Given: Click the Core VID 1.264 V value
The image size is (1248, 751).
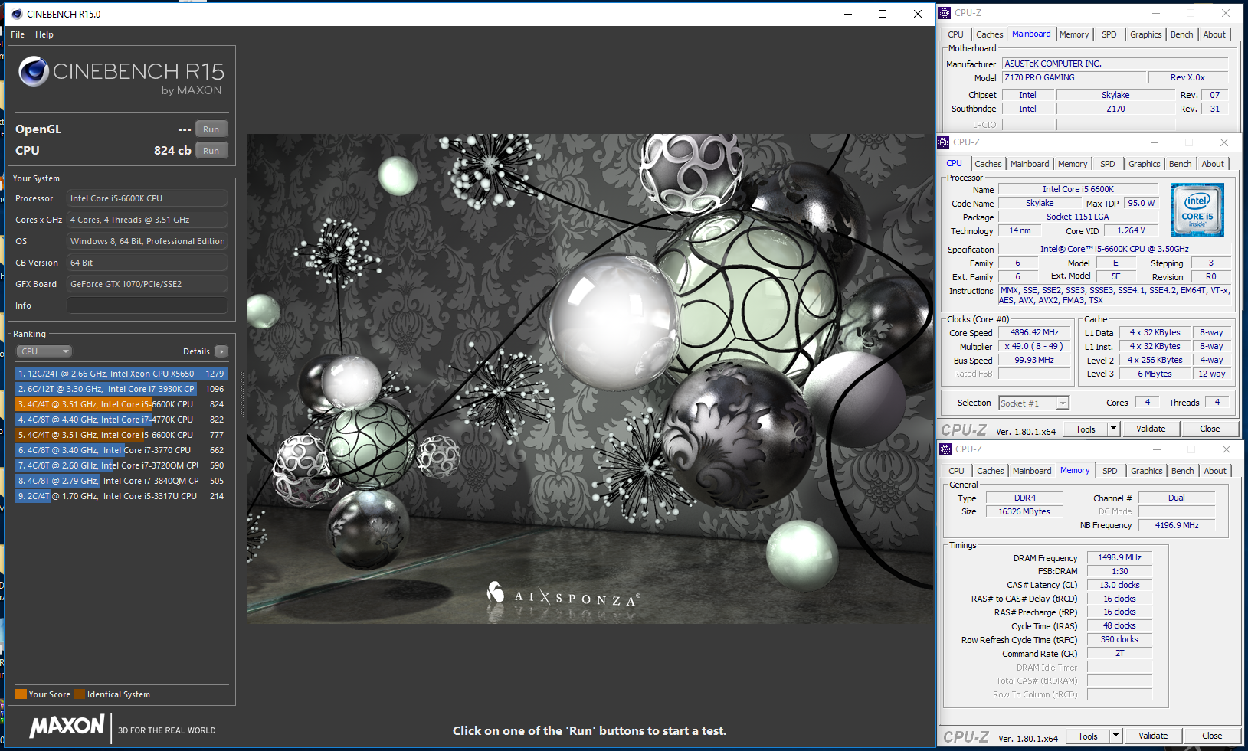Looking at the screenshot, I should (1131, 230).
